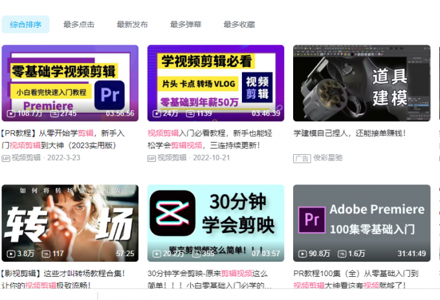Switch to 最多点击 sorting
The width and height of the screenshot is (440, 300).
[79, 25]
